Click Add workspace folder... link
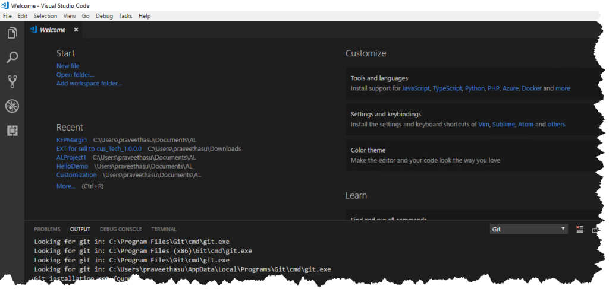The height and width of the screenshot is (289, 609). 89,83
